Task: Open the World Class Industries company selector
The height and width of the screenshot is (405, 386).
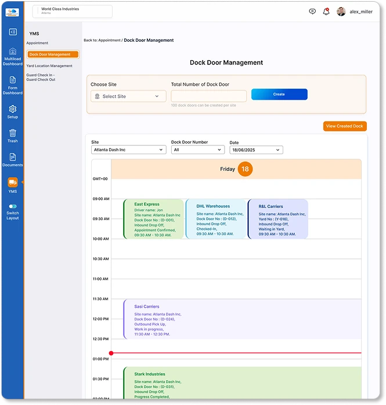Action: point(73,12)
